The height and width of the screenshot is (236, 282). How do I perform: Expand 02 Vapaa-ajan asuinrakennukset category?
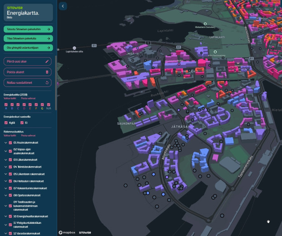click(5, 151)
